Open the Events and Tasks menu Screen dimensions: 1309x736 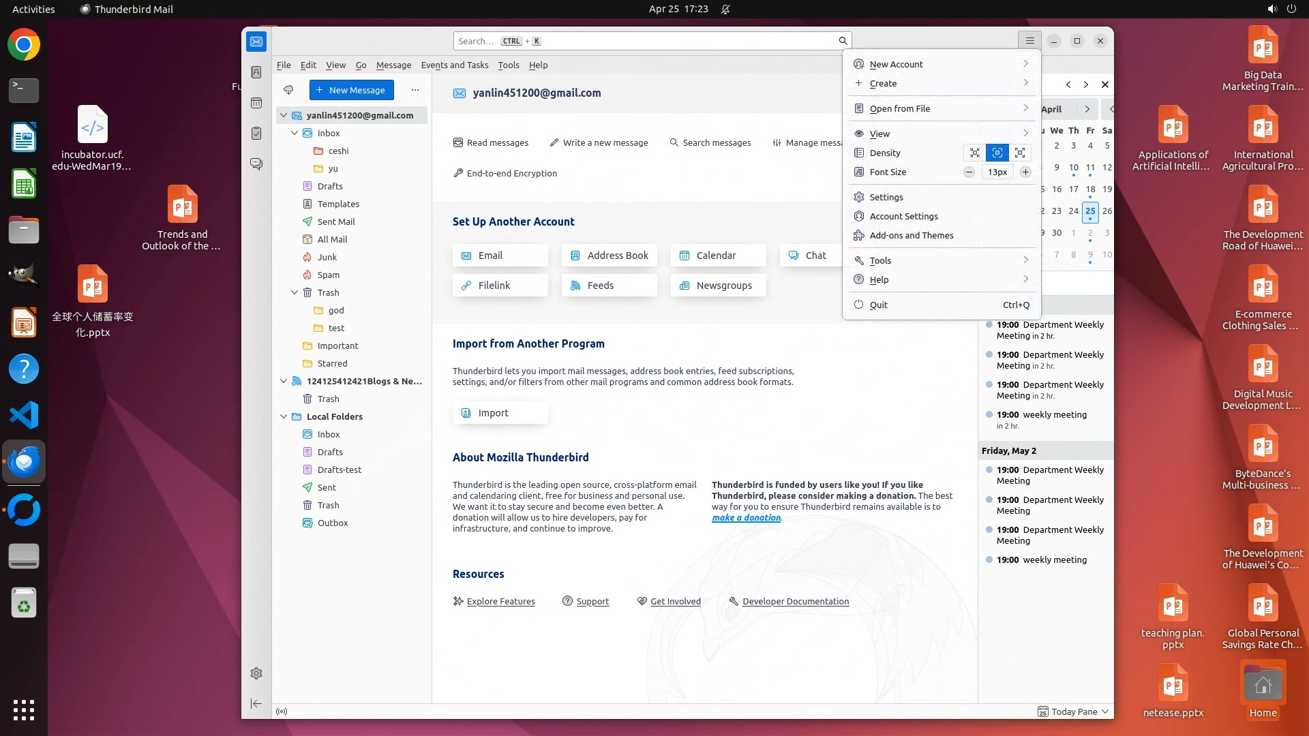(454, 65)
